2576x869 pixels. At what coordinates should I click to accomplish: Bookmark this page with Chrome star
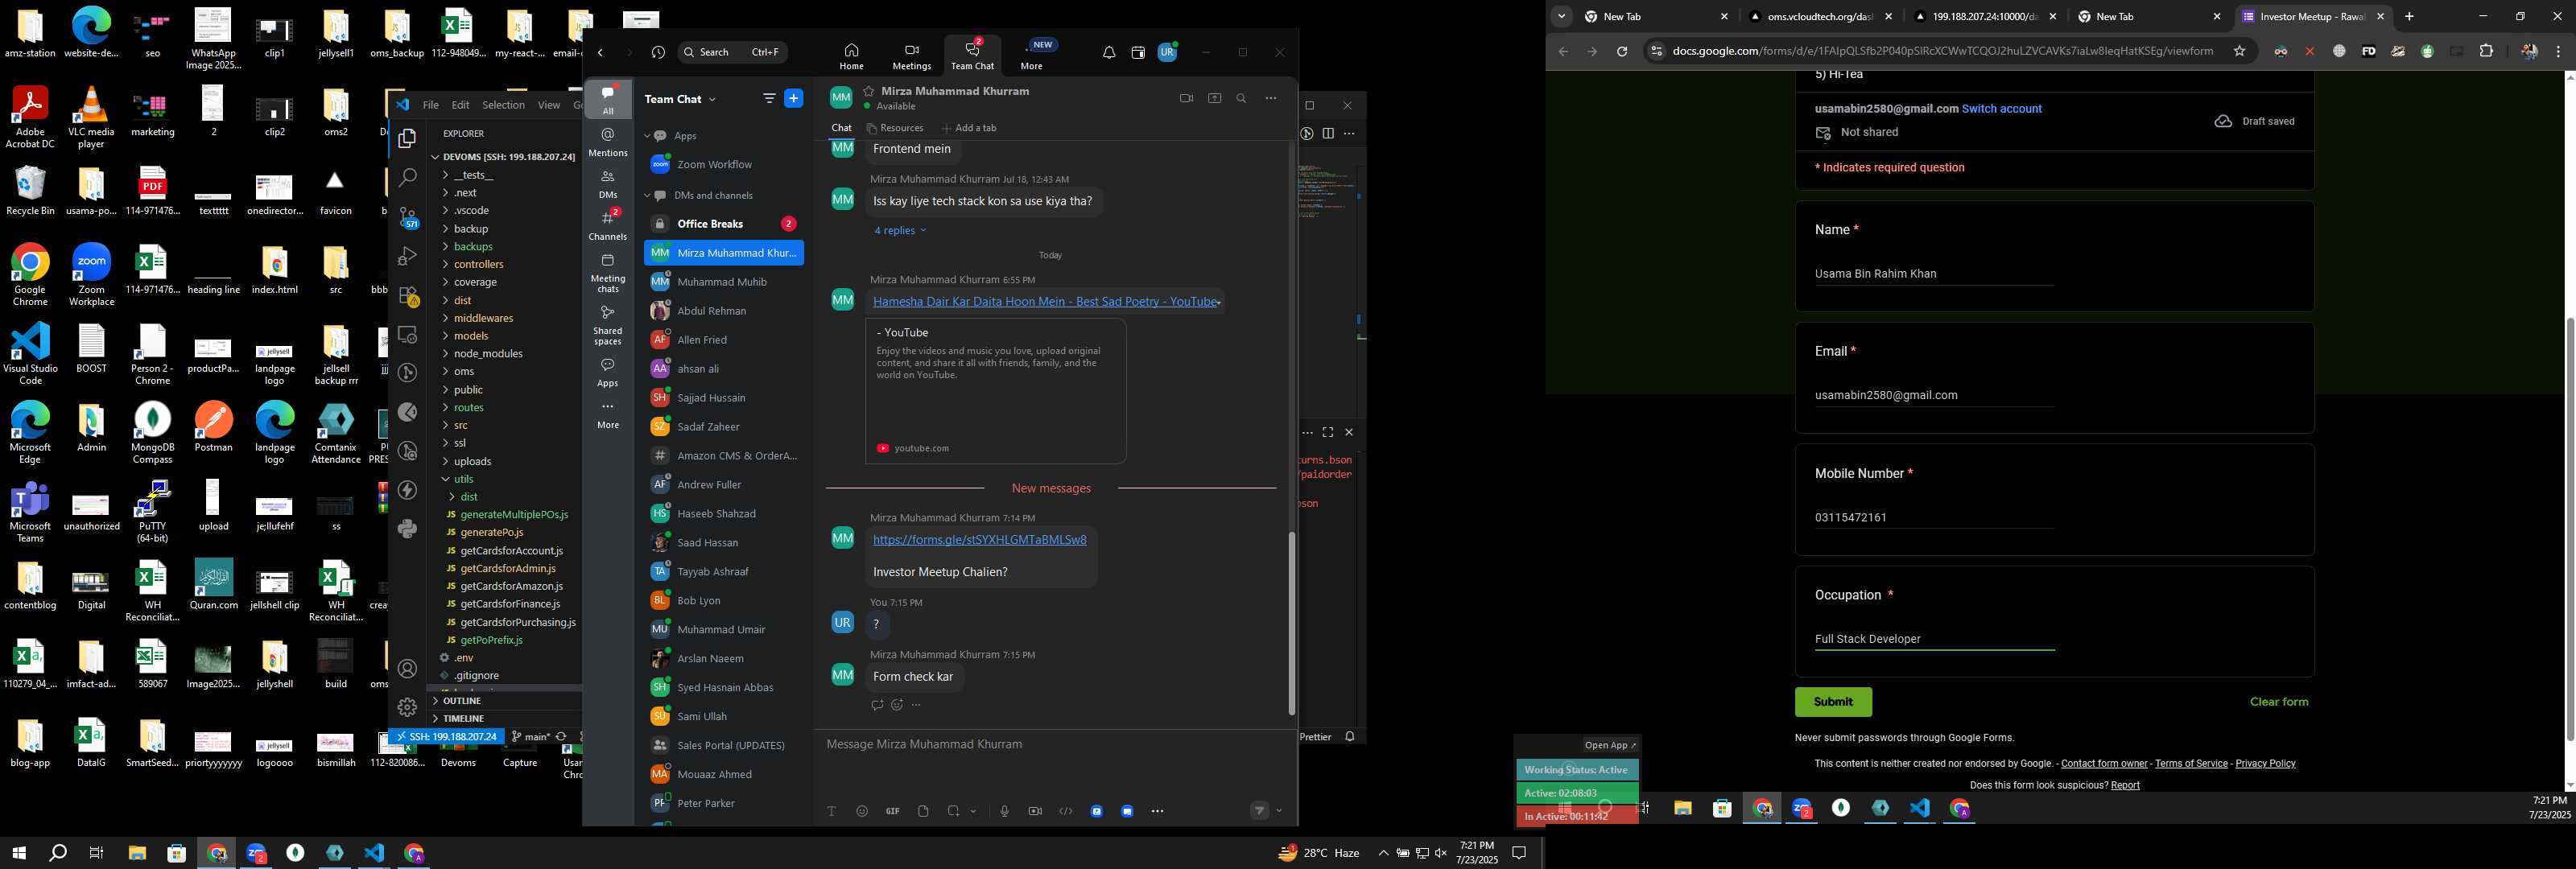2239,51
